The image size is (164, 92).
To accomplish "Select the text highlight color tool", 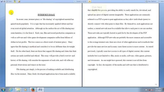I will tap(15, 1).
